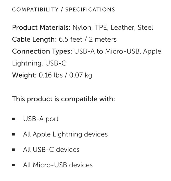Click the Product Materials label
The width and height of the screenshot is (171, 181).
(41, 28)
